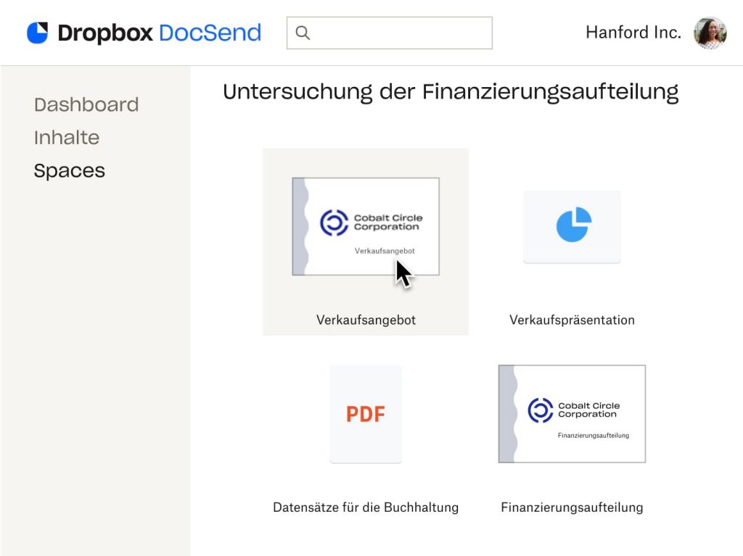Click the Verkaufspräsentation label
Screen dimensions: 743x556
coord(572,319)
